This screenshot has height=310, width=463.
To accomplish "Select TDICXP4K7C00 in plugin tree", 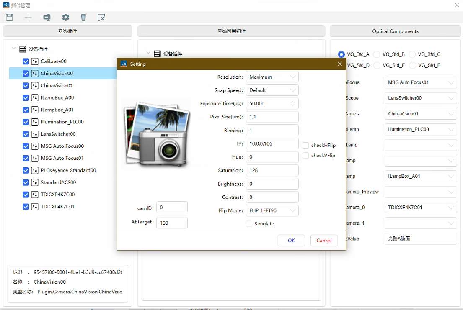I will coord(57,195).
